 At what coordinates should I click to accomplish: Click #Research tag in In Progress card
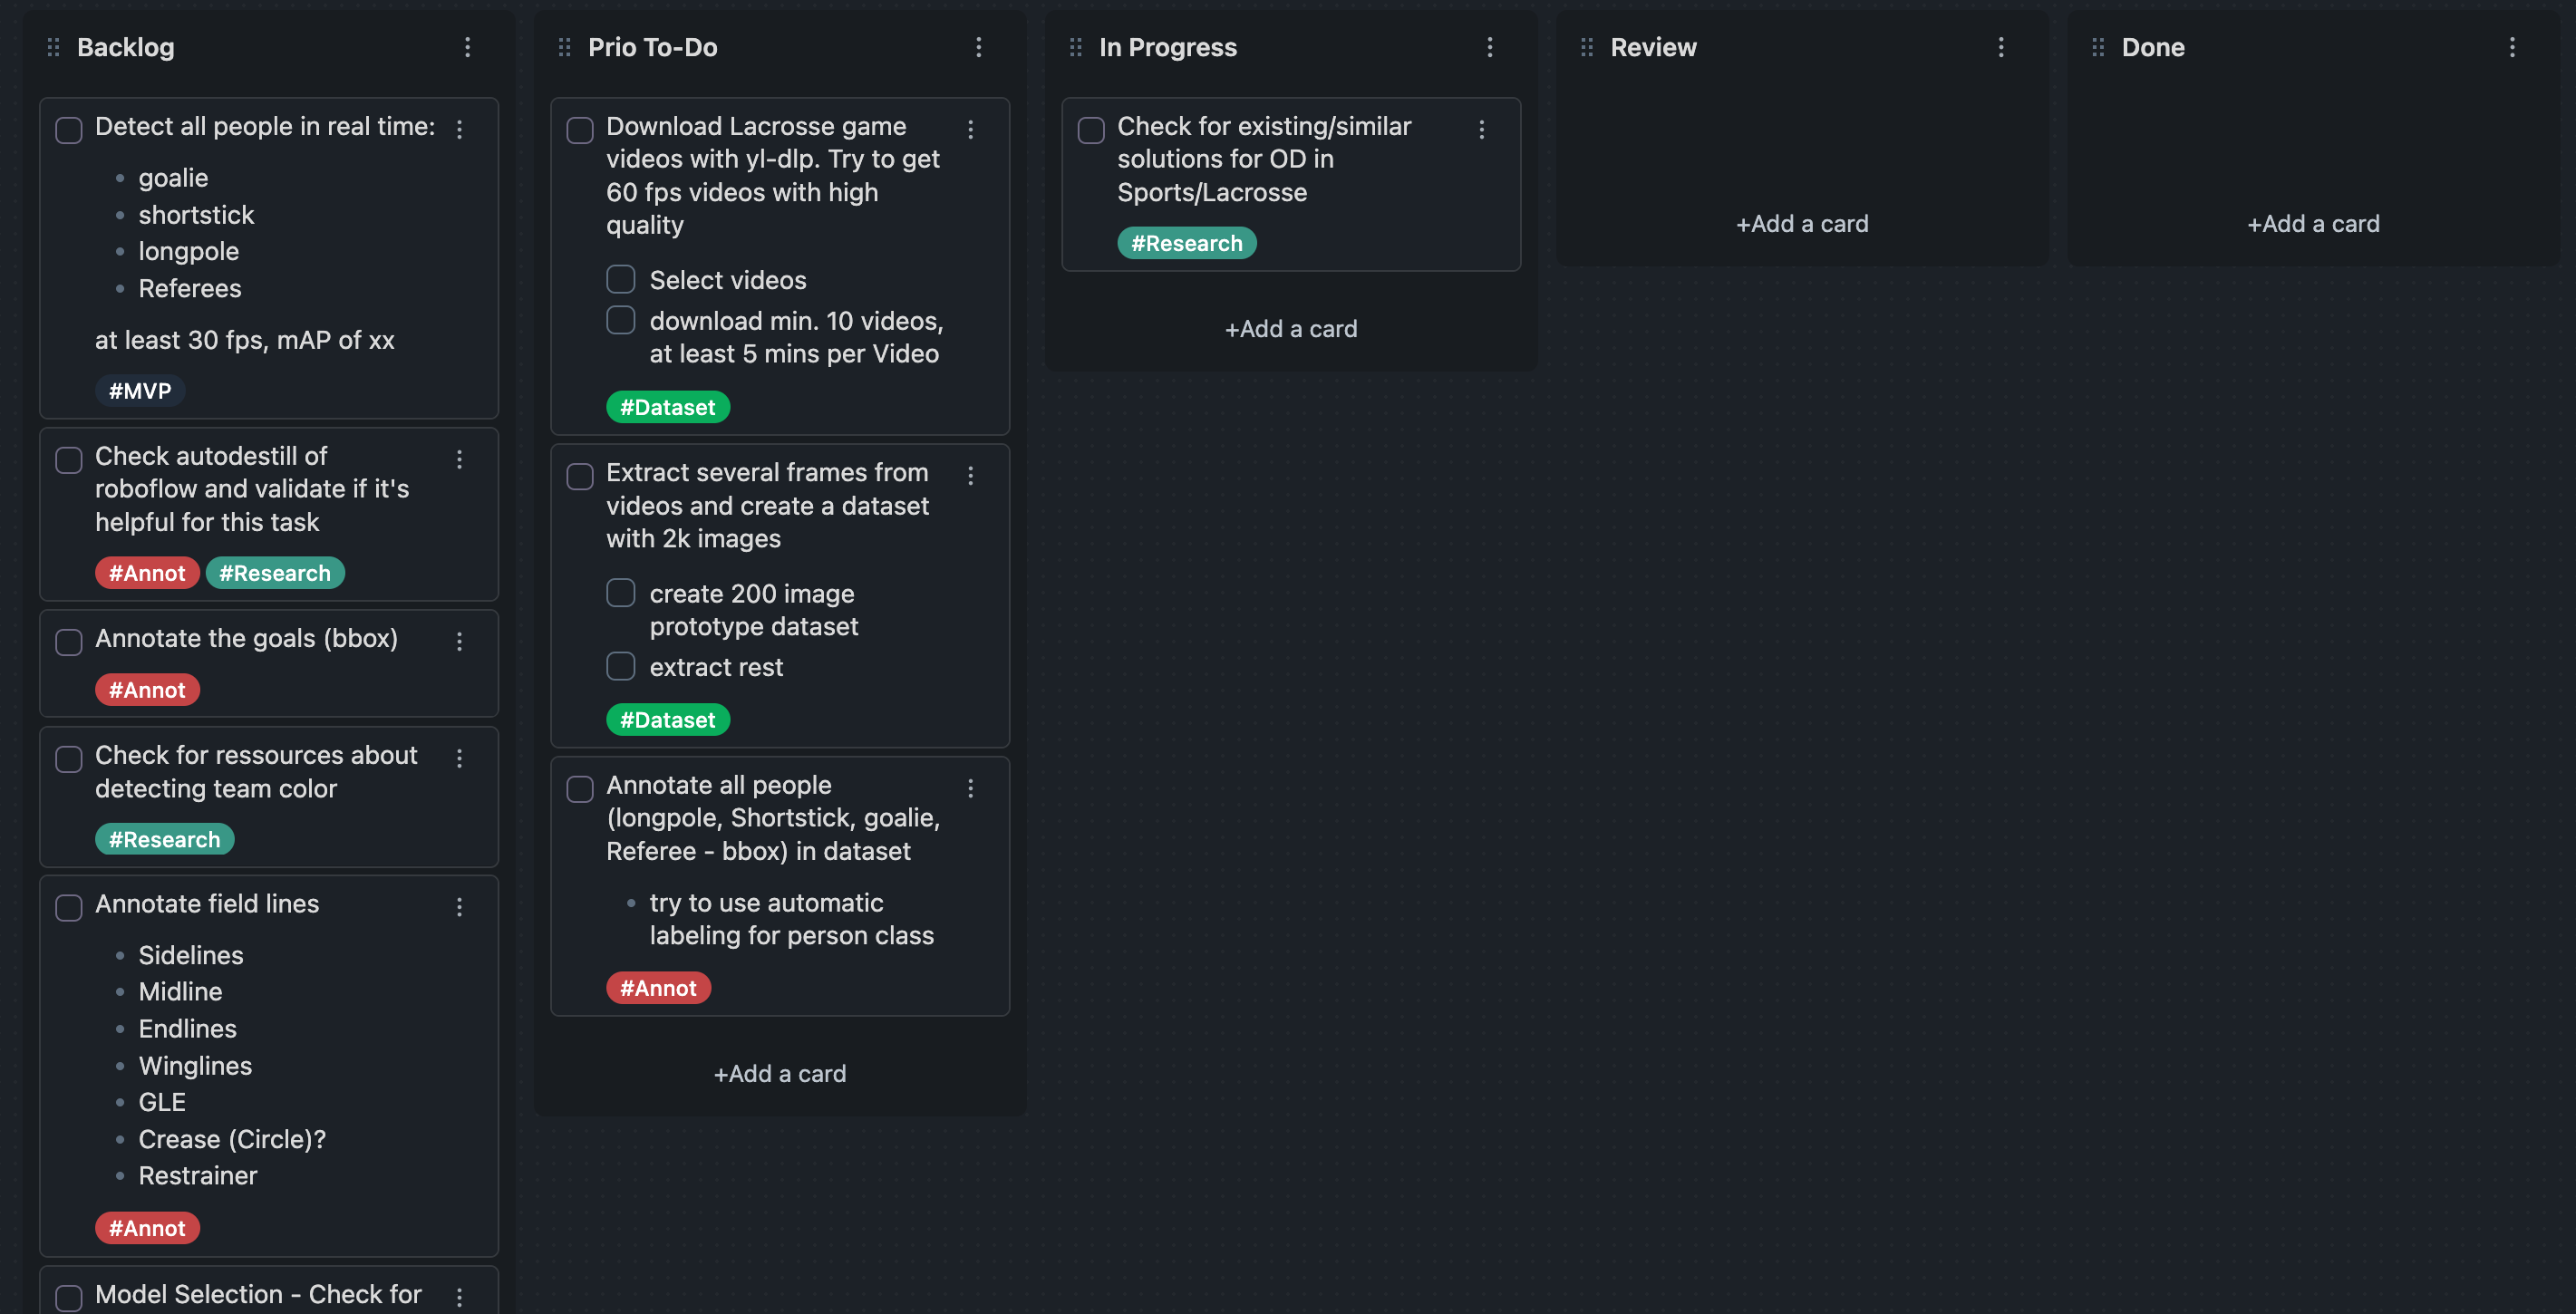point(1186,243)
